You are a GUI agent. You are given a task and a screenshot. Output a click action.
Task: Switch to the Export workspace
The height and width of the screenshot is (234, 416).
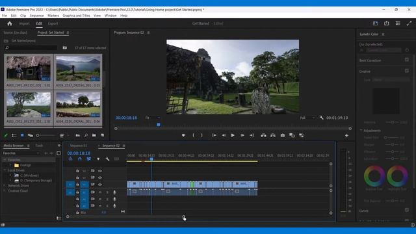[x=53, y=23]
